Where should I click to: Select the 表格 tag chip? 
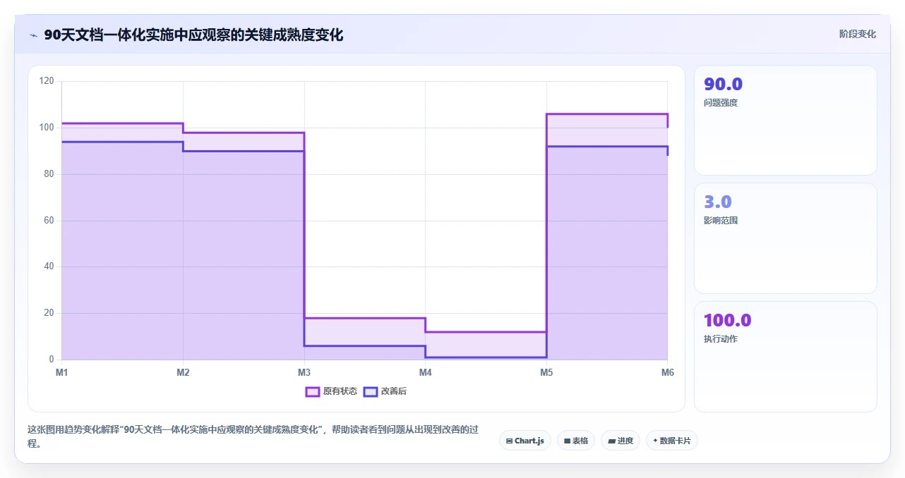point(576,441)
